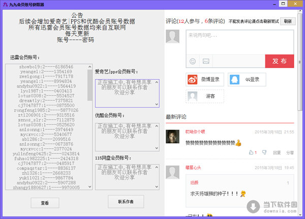This screenshot has width=305, height=219.
Task: Click the 查看 view button
Action: [x=45, y=203]
